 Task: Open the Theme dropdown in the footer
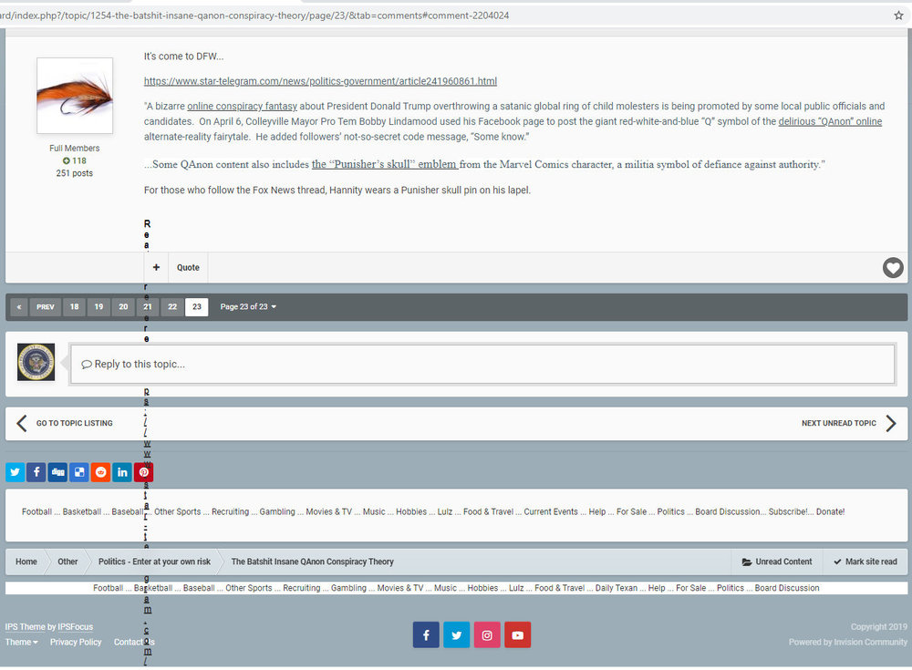pyautogui.click(x=22, y=643)
